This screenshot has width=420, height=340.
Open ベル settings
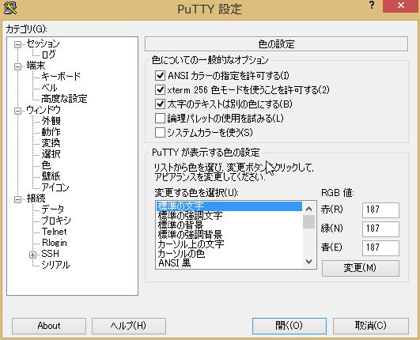click(x=49, y=88)
